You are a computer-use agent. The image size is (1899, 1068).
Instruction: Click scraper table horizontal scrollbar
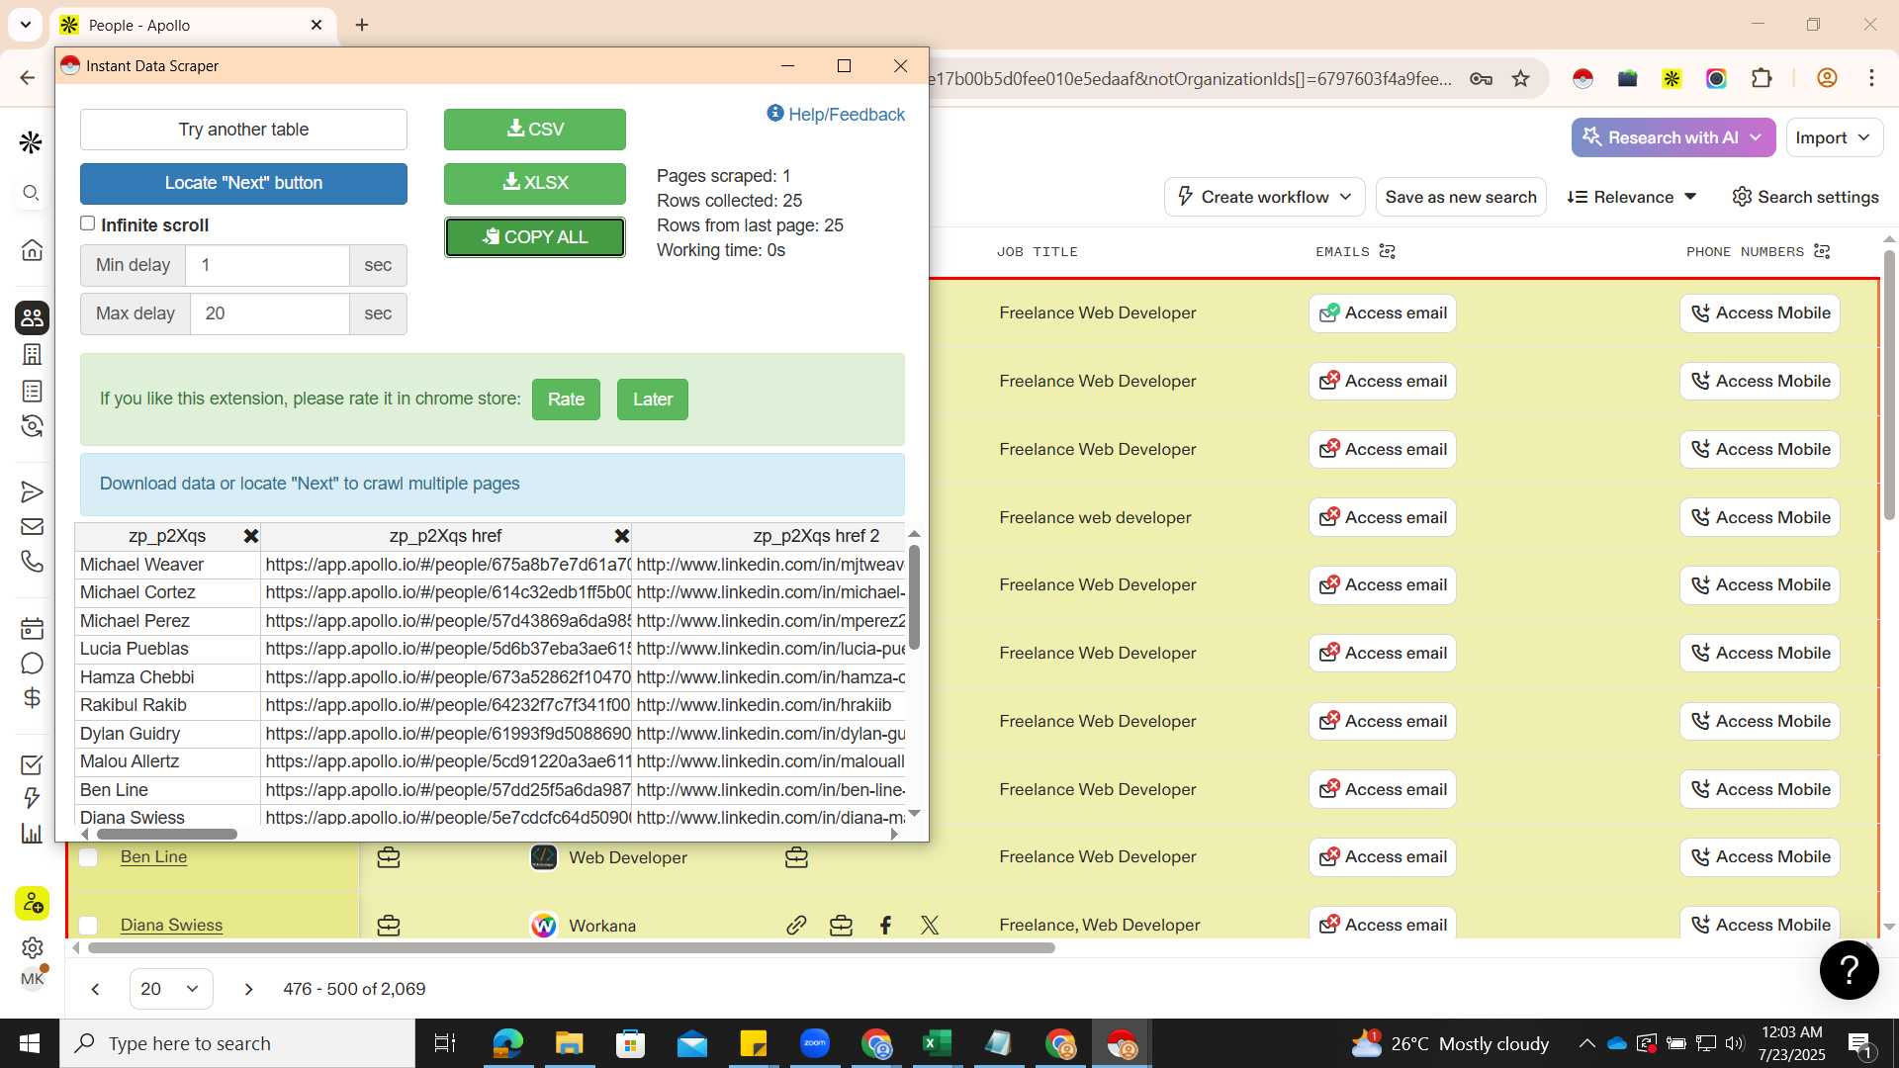[166, 835]
